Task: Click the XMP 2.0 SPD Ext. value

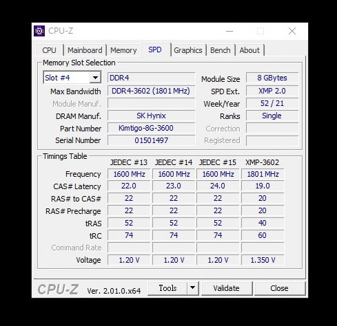Action: tap(272, 91)
